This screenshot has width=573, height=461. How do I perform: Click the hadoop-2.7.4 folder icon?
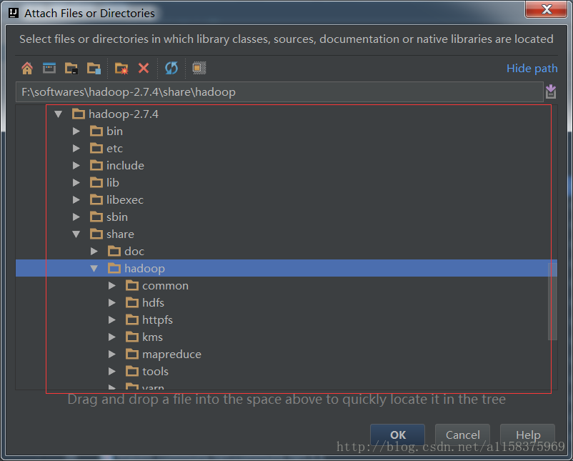click(78, 114)
